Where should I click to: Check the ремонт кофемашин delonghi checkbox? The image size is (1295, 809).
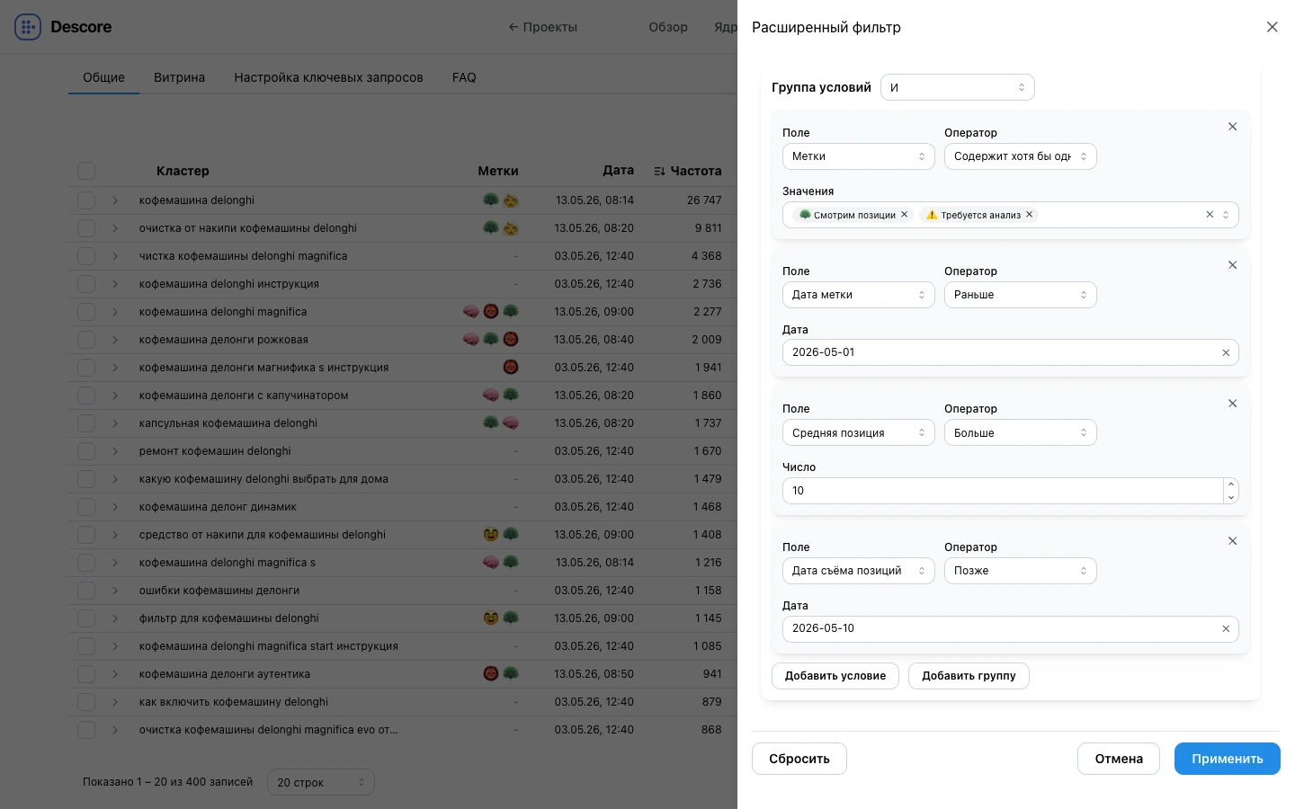tap(86, 451)
